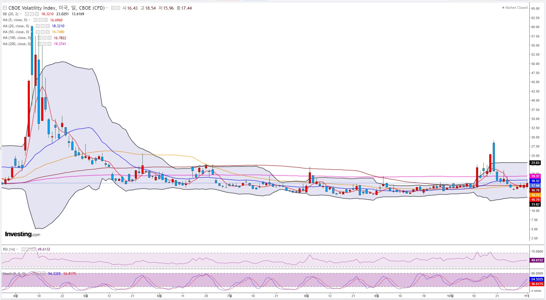Screen dimensions: 546x300
Task: Toggle visibility of the CBOE Volatility Index series
Action: coord(113,8)
